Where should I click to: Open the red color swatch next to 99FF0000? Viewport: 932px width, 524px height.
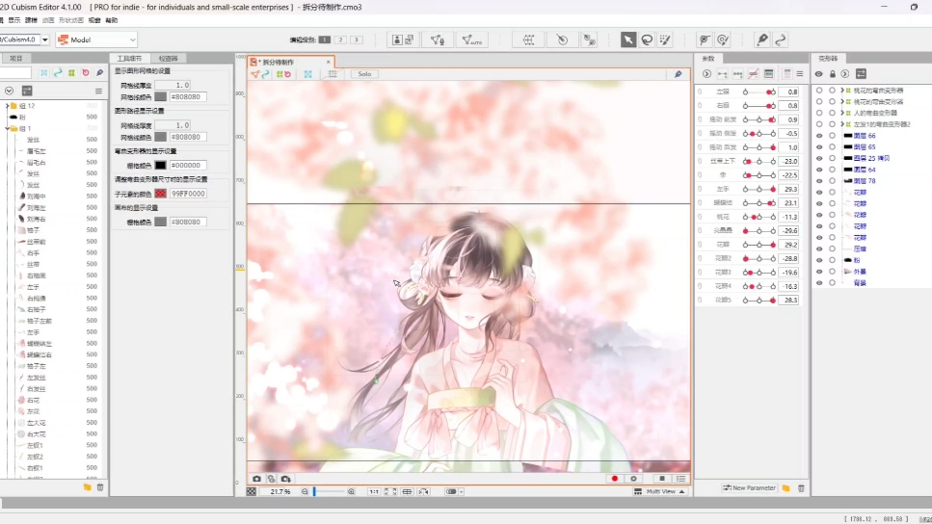[x=161, y=194]
